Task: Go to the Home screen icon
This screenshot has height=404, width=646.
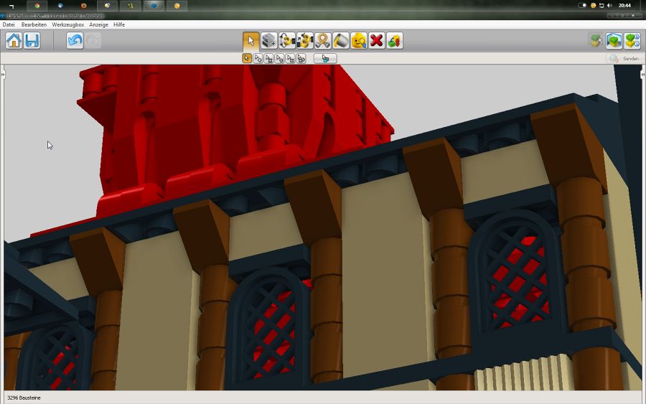Action: (14, 41)
